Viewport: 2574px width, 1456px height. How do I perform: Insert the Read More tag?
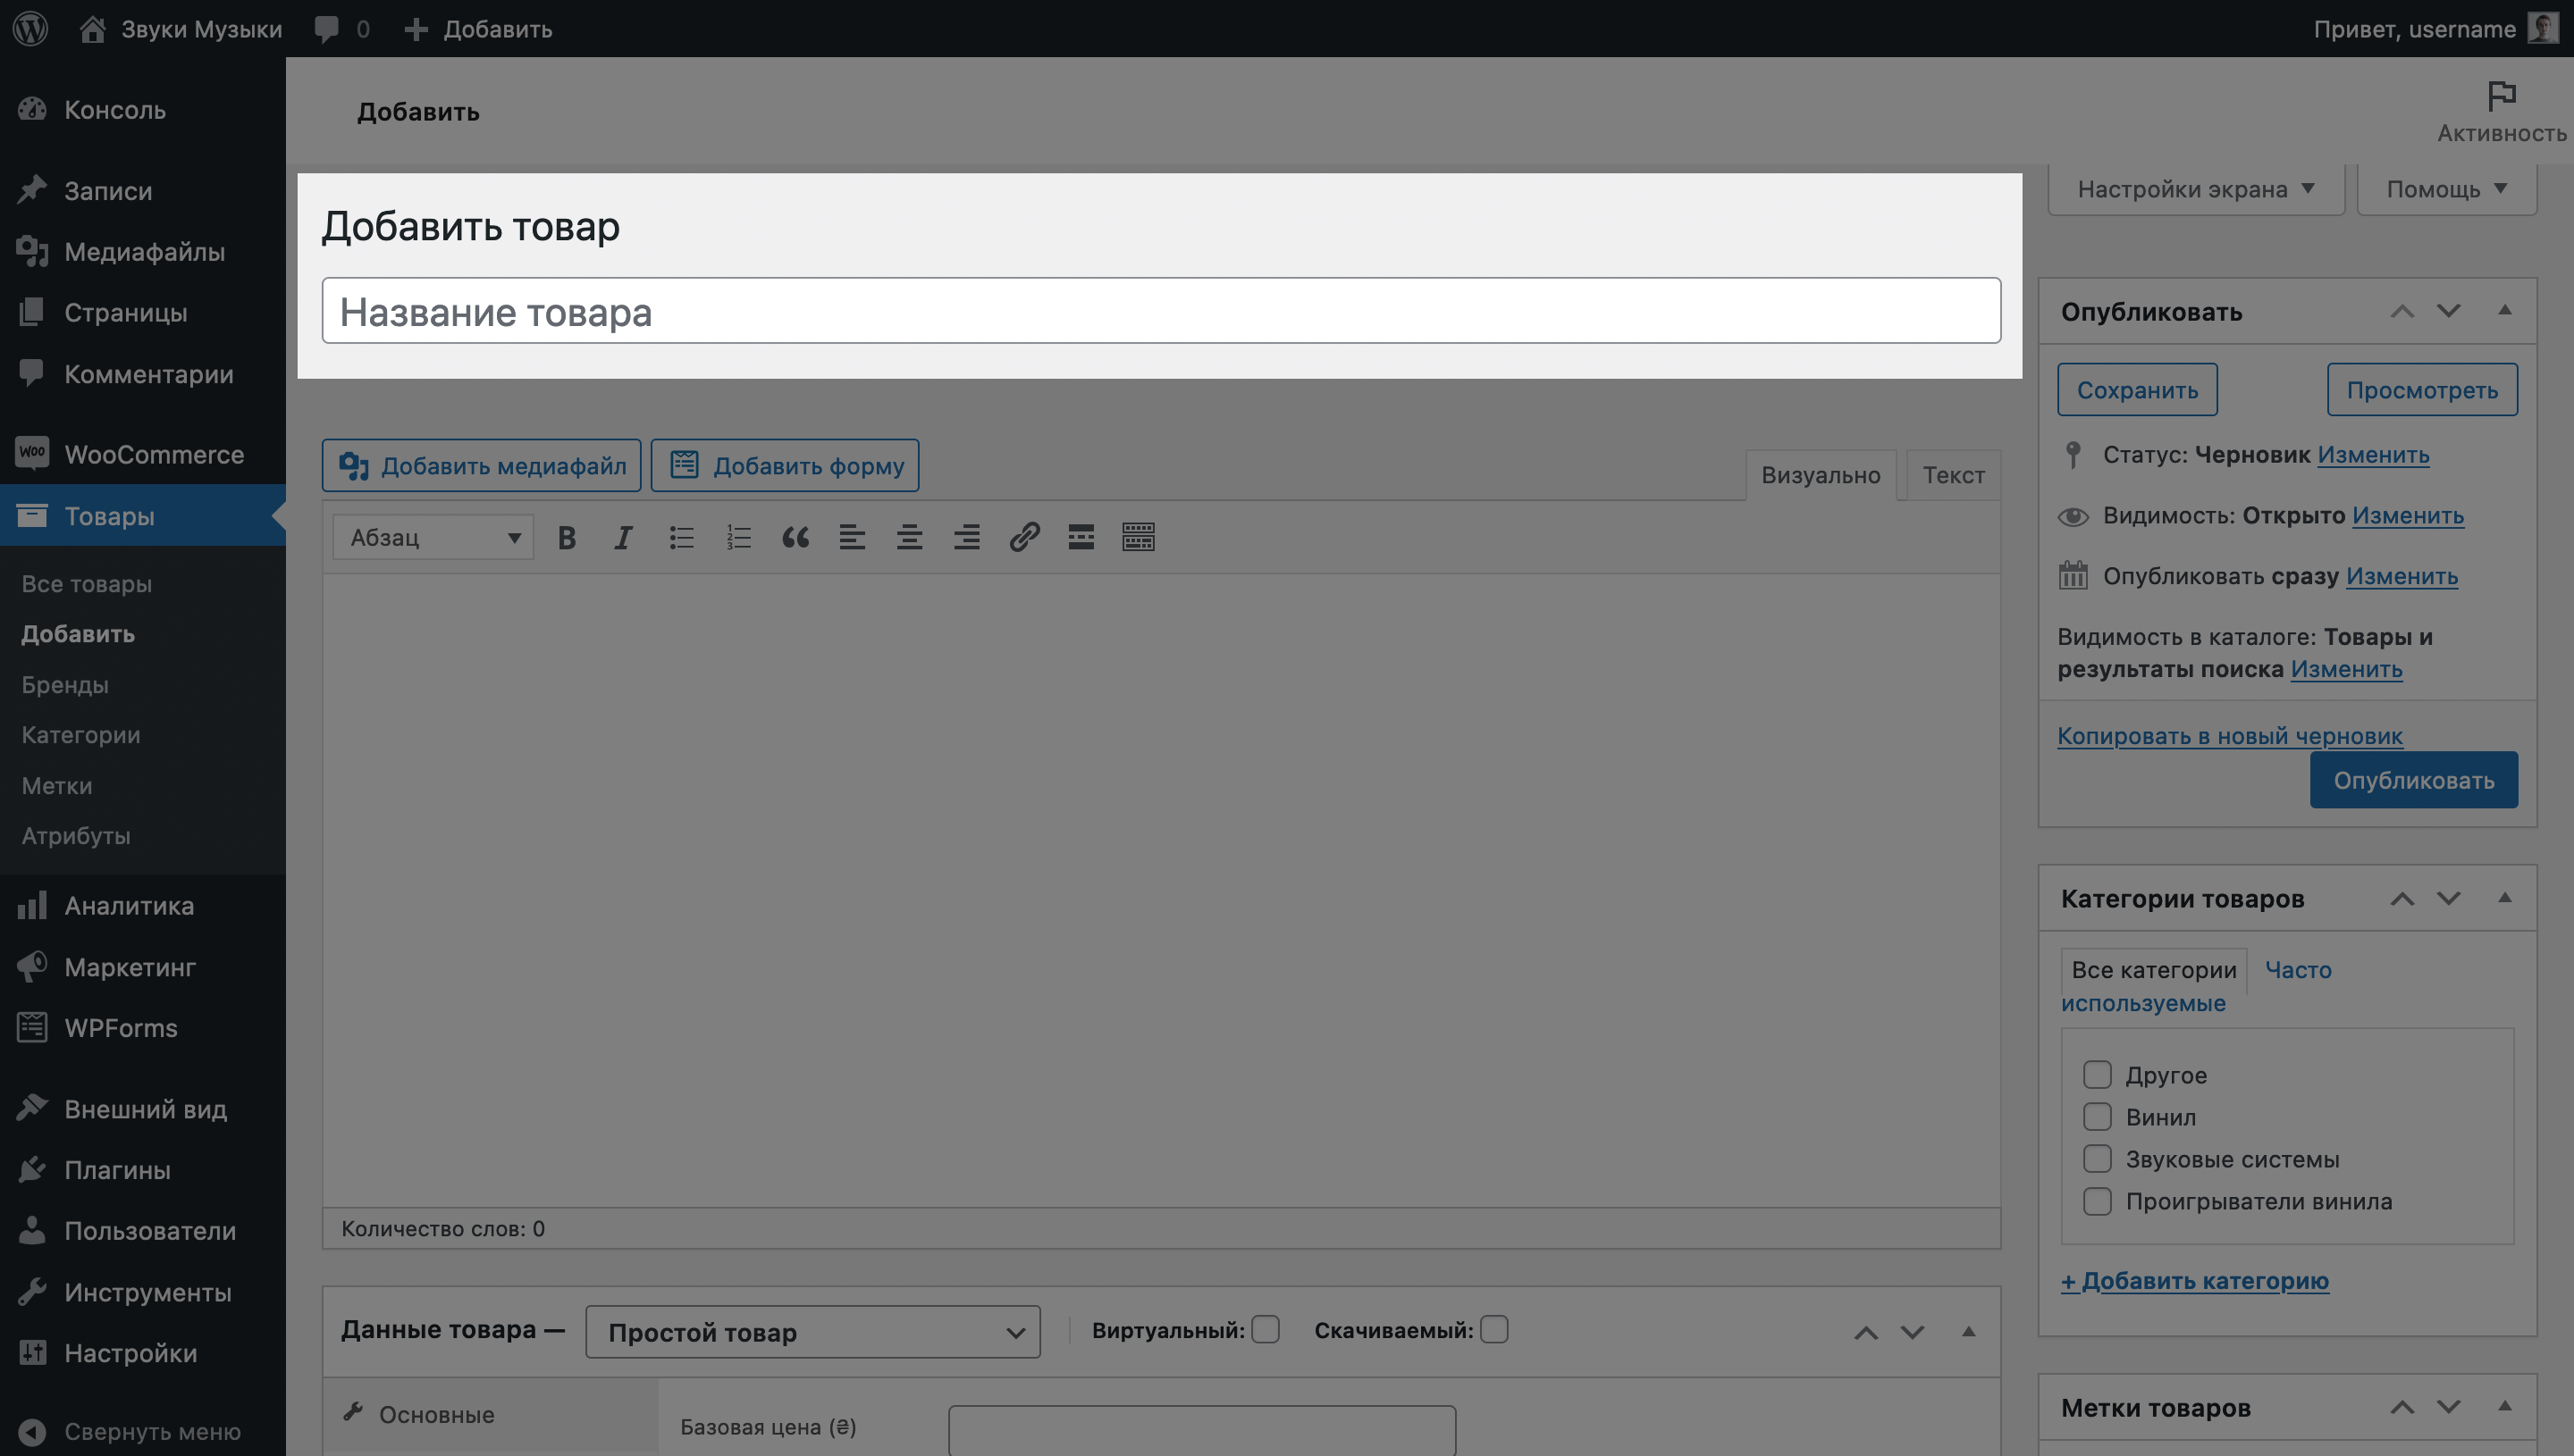point(1081,538)
